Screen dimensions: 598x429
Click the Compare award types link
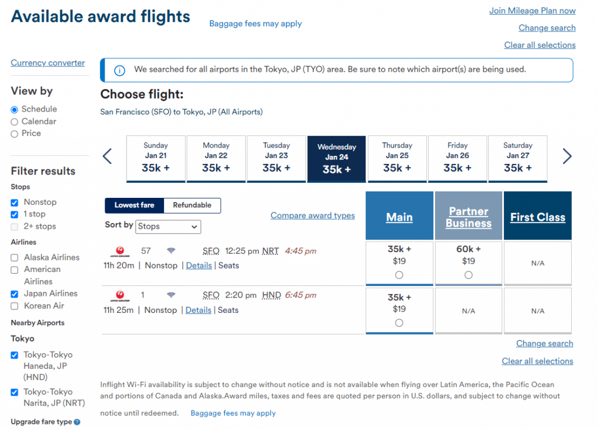click(312, 216)
